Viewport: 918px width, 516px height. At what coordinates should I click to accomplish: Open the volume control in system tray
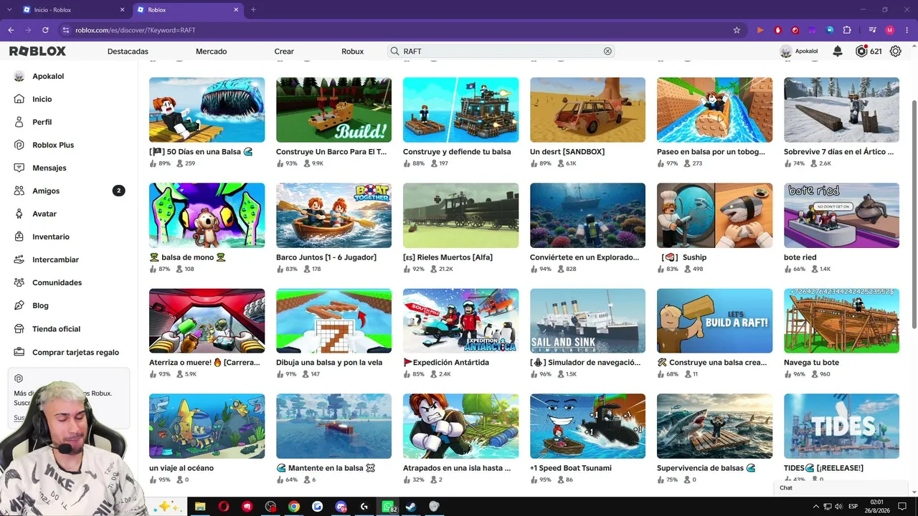(839, 507)
